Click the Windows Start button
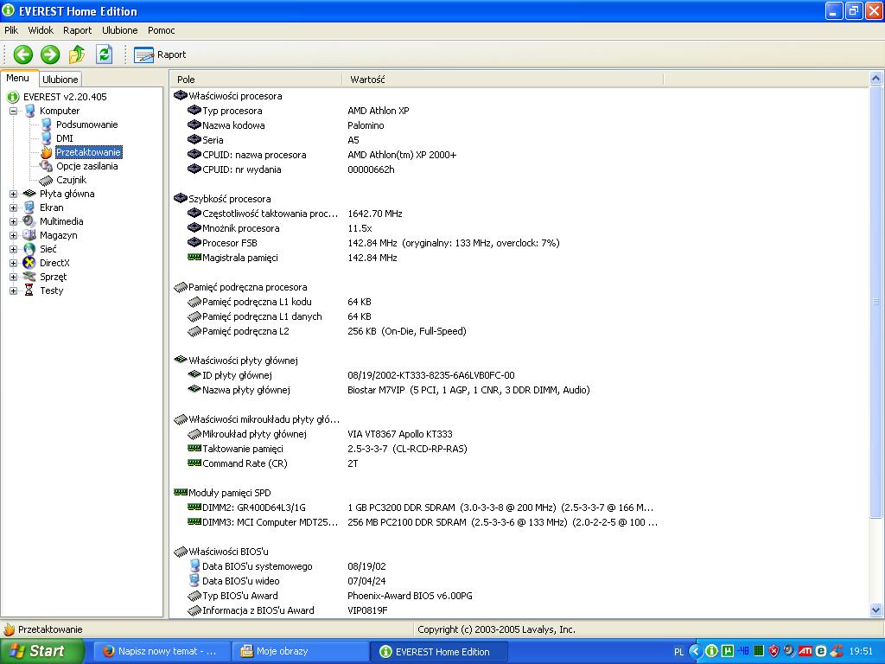Screen dimensions: 885x664 41,652
